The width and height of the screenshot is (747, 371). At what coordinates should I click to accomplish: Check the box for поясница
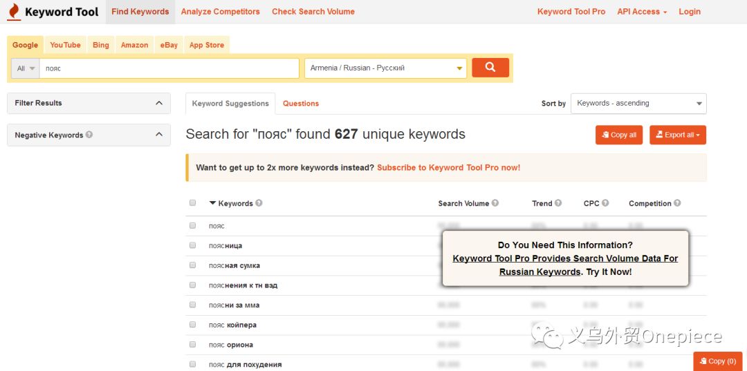tap(192, 245)
